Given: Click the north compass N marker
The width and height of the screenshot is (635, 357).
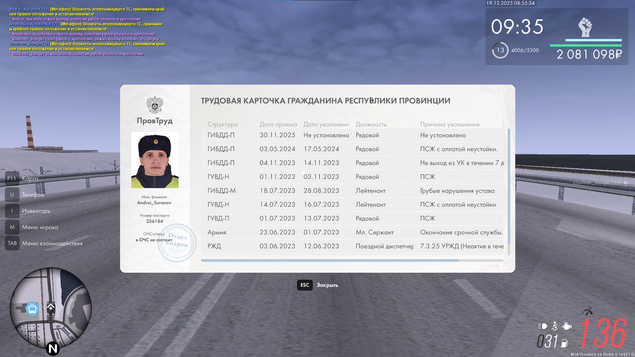Looking at the screenshot, I should (x=53, y=348).
